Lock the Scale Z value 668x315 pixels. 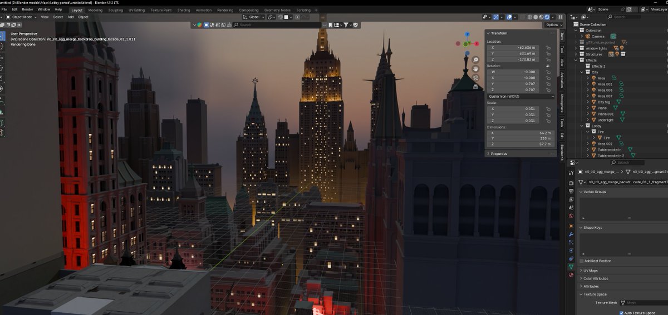point(549,121)
